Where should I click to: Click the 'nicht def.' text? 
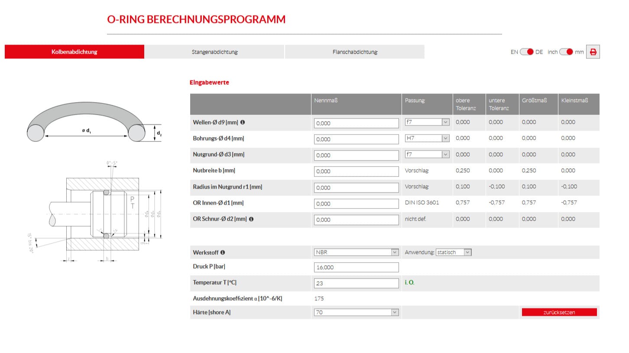[x=415, y=219]
